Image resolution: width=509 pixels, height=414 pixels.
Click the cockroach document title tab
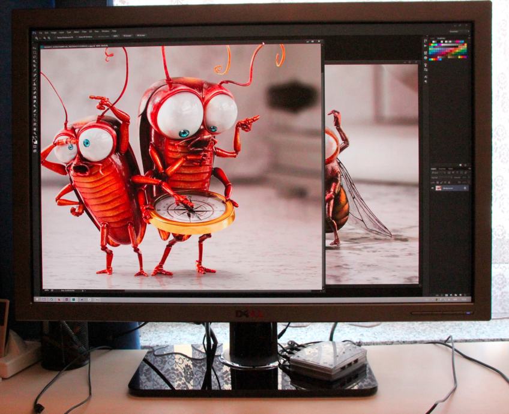point(74,46)
